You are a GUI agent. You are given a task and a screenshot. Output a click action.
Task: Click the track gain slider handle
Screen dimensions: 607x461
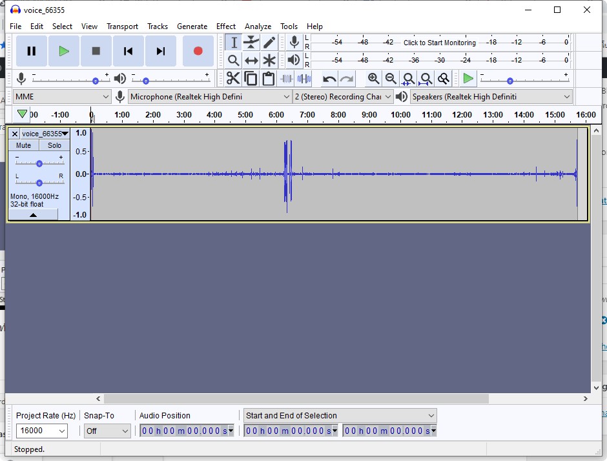pyautogui.click(x=39, y=163)
